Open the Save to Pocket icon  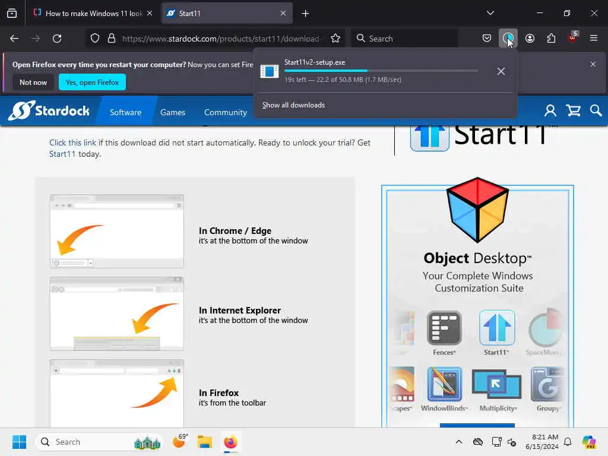(487, 39)
